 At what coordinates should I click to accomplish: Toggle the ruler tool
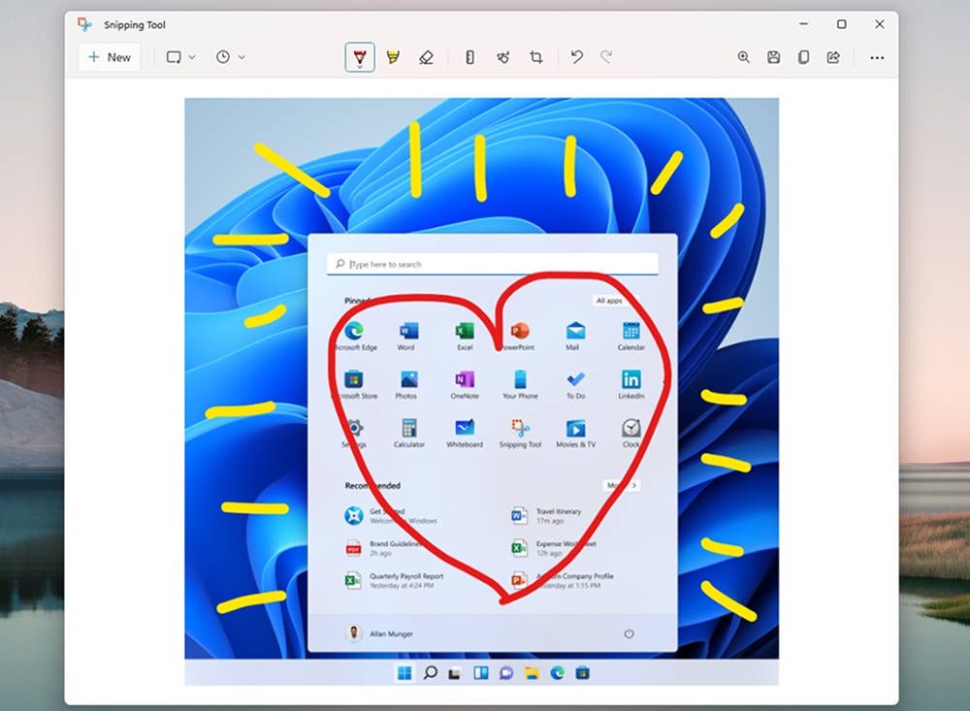click(470, 57)
